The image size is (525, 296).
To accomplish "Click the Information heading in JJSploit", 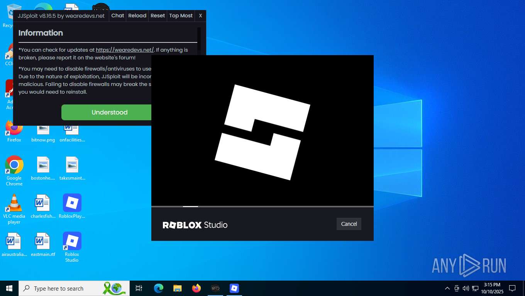I will (41, 33).
